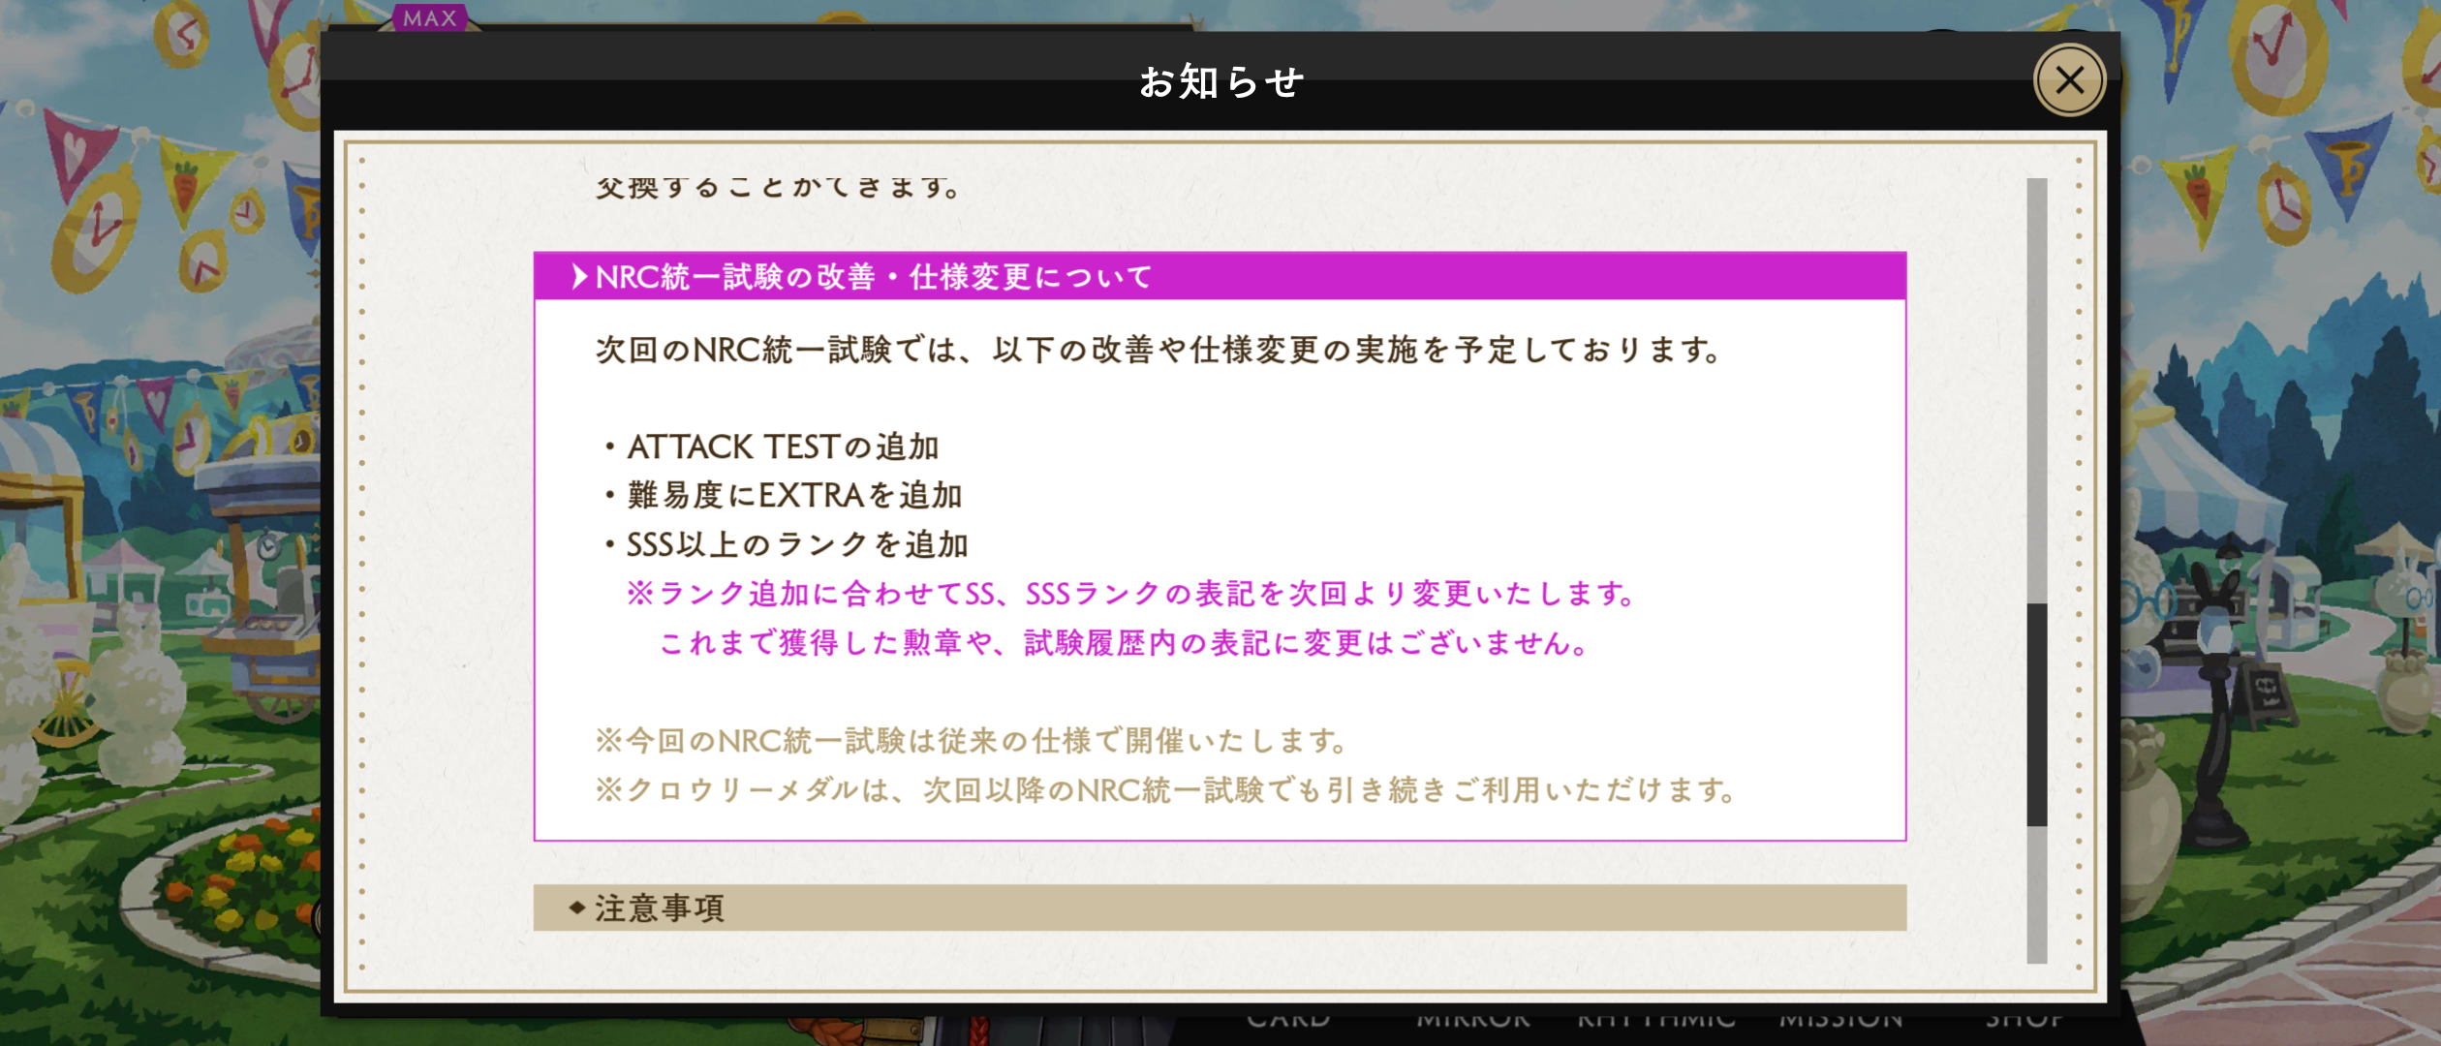Click the right-pointing arrow icon in the purple NRC header

pyautogui.click(x=579, y=277)
